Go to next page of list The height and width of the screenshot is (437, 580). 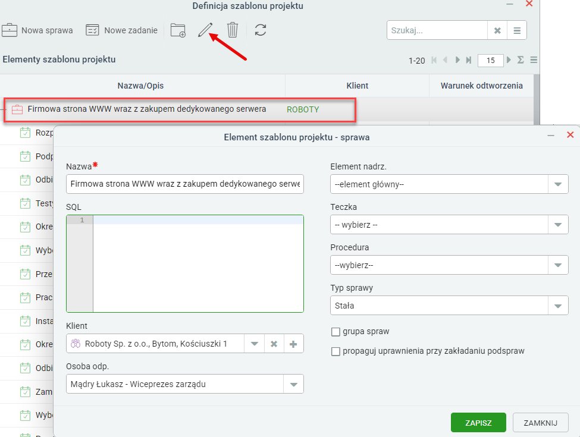pyautogui.click(x=457, y=60)
